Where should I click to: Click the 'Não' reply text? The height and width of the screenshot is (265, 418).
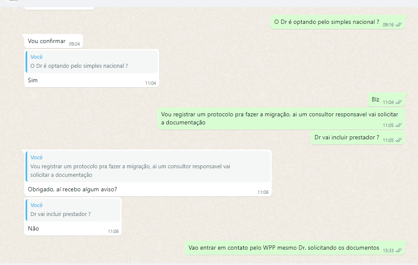coord(33,228)
